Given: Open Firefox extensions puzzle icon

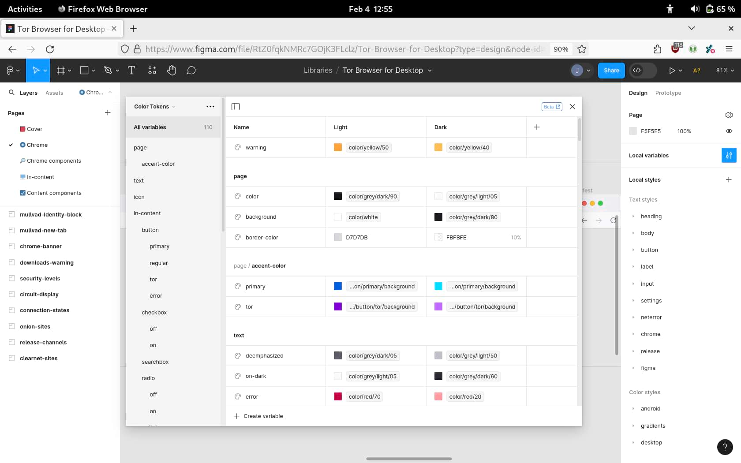Looking at the screenshot, I should pyautogui.click(x=658, y=49).
